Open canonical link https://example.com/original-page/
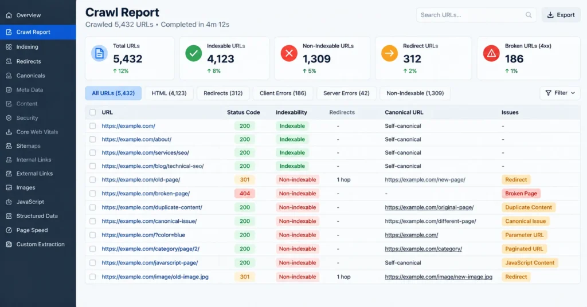The width and height of the screenshot is (587, 307). (x=429, y=207)
